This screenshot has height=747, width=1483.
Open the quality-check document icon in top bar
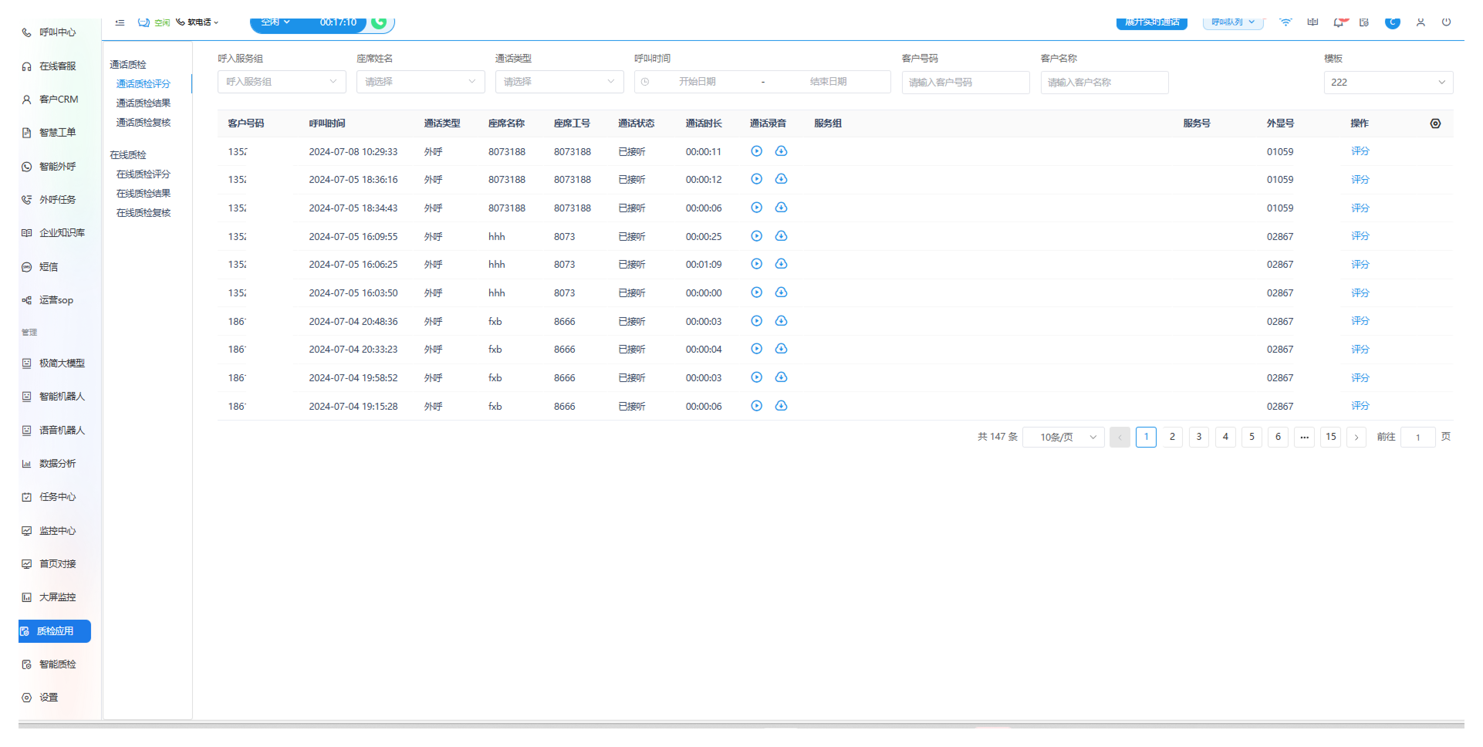(x=1365, y=22)
